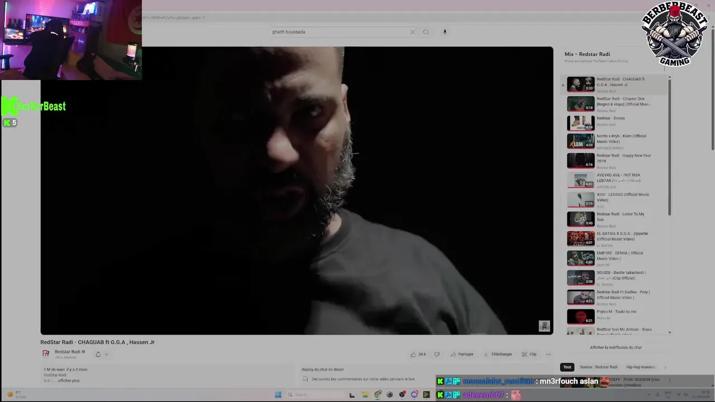Viewport: 715px width, 402px height.
Task: Play SOUSSI - Bechir ta8achech item
Action: (x=615, y=278)
